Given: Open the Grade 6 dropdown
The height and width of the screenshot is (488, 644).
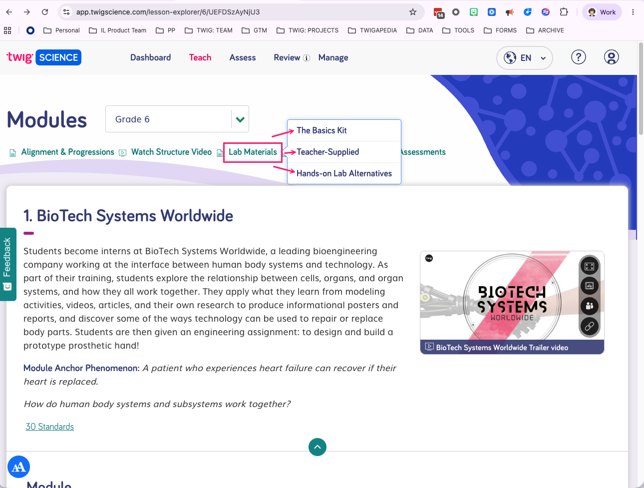Looking at the screenshot, I should click(x=177, y=119).
